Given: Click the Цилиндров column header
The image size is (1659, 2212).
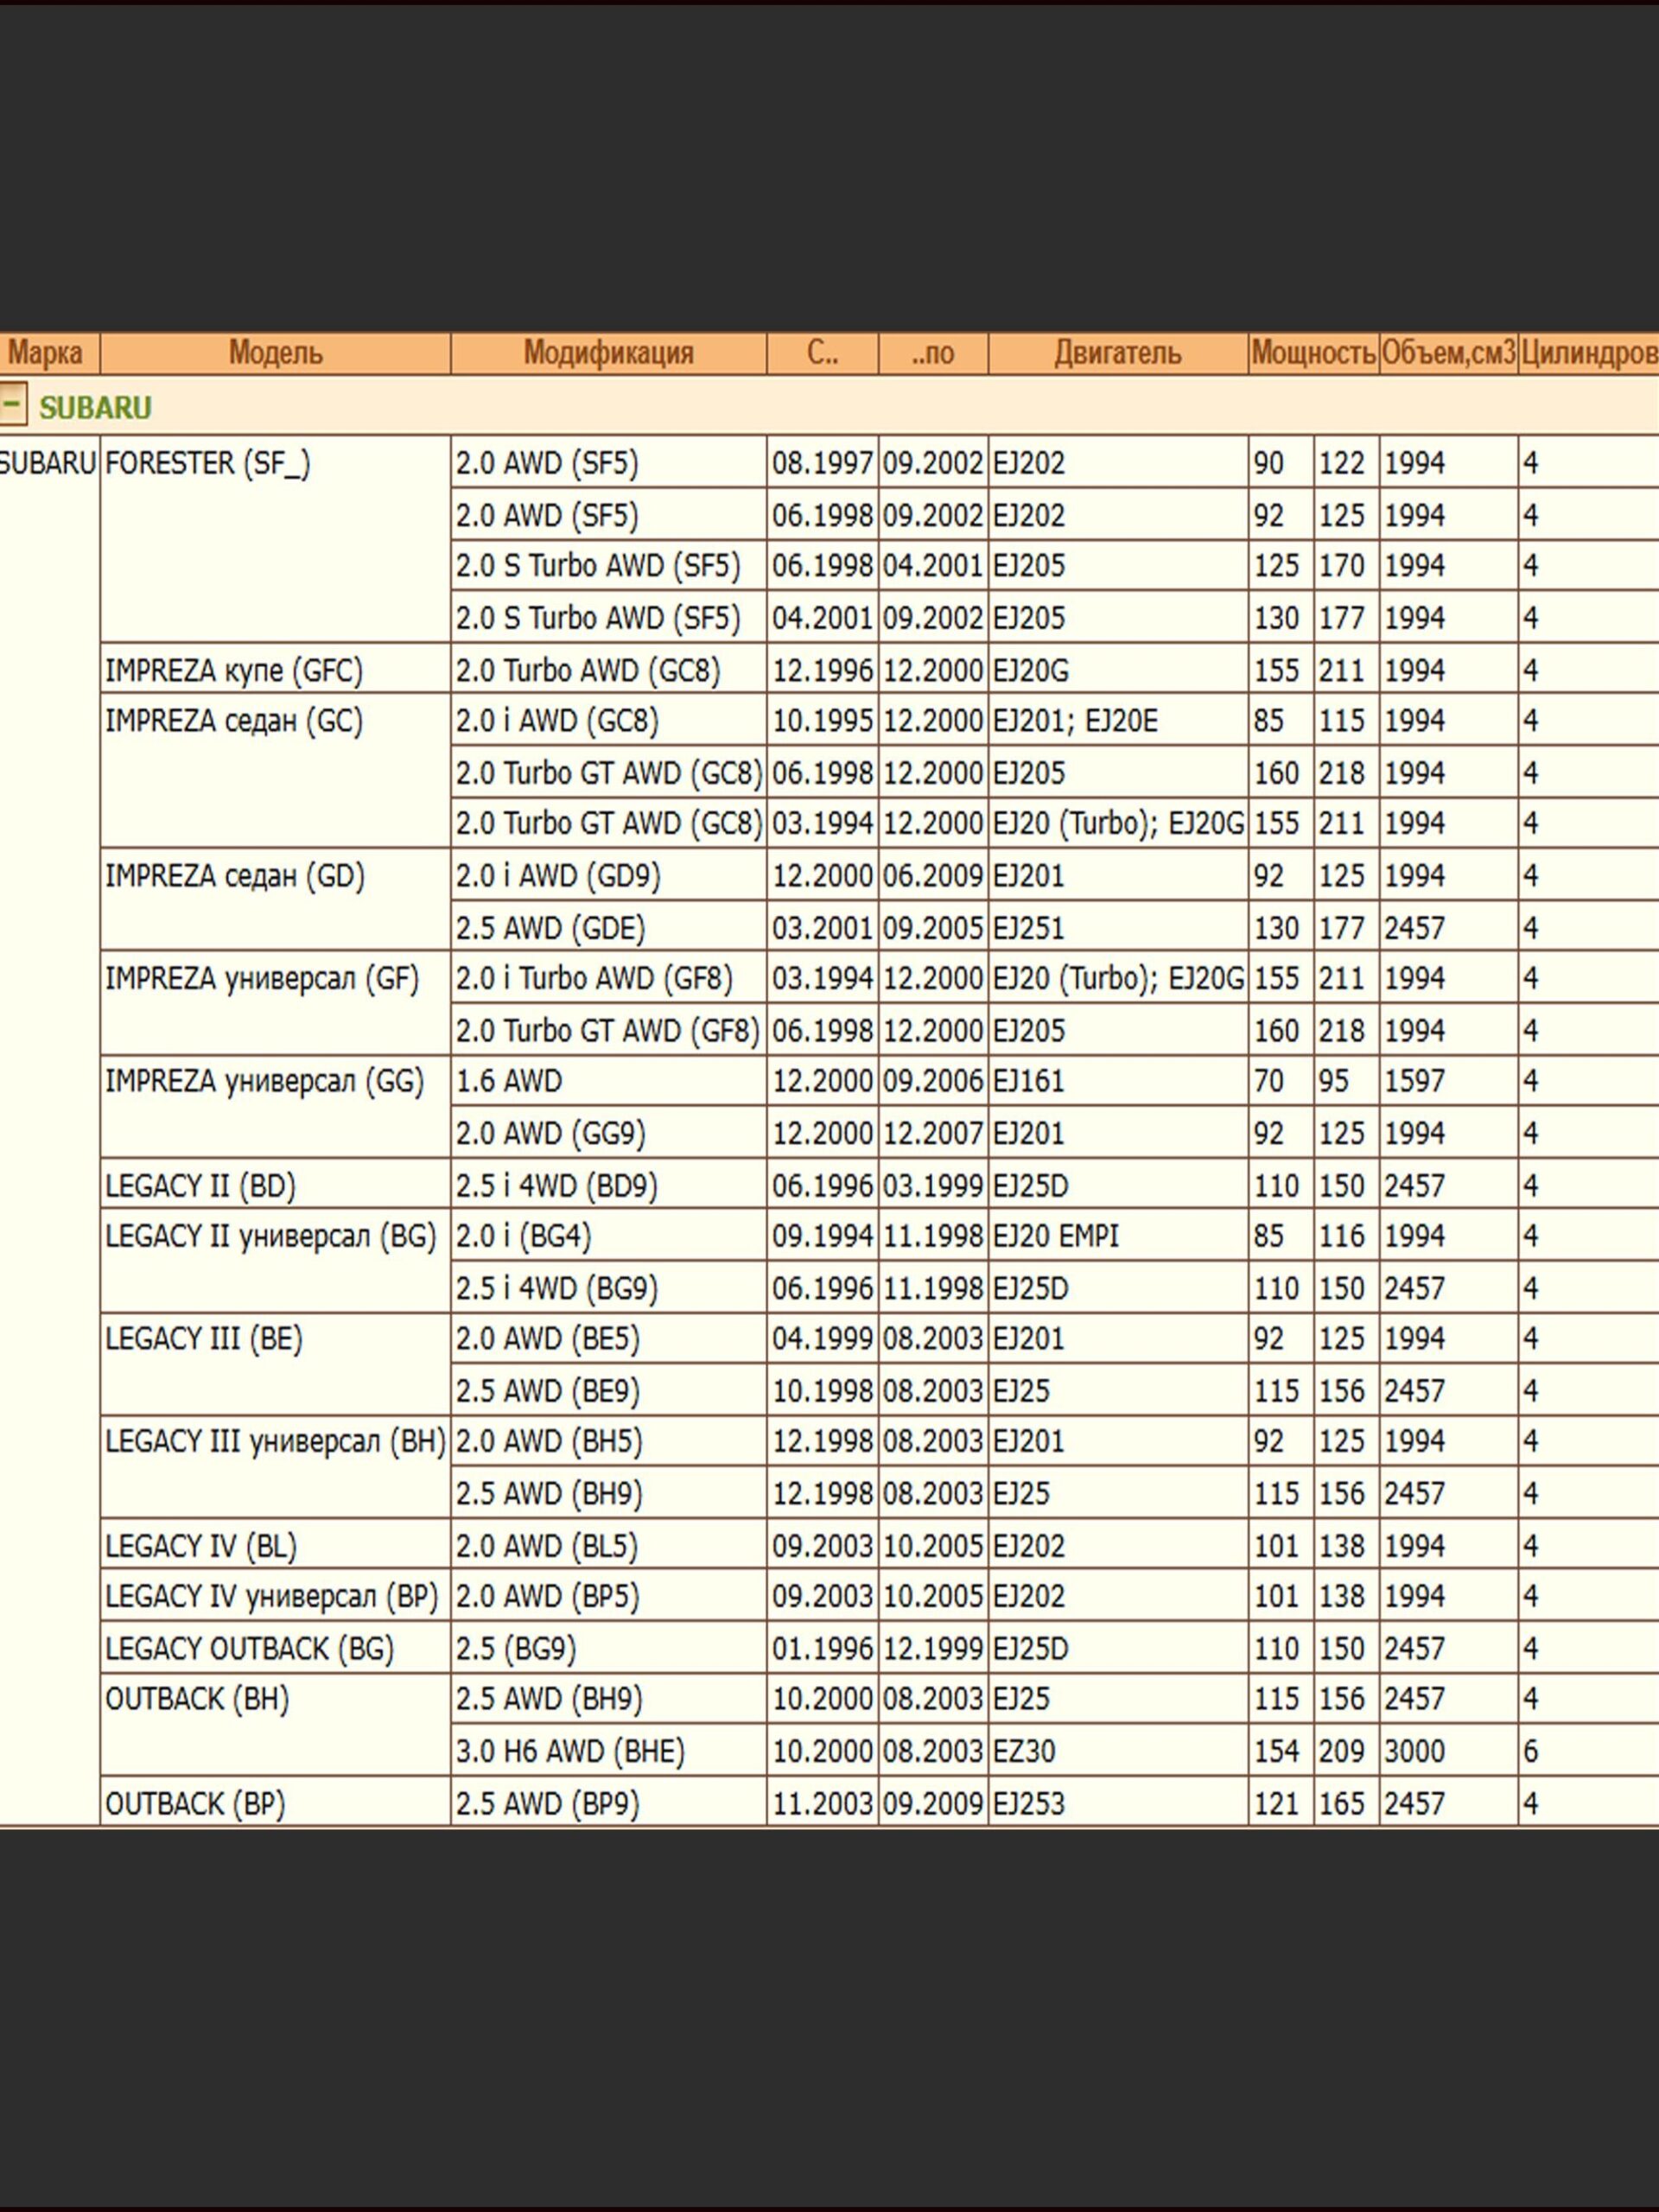Looking at the screenshot, I should 1588,353.
